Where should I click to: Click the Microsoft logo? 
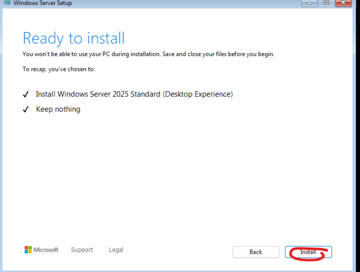(x=42, y=250)
